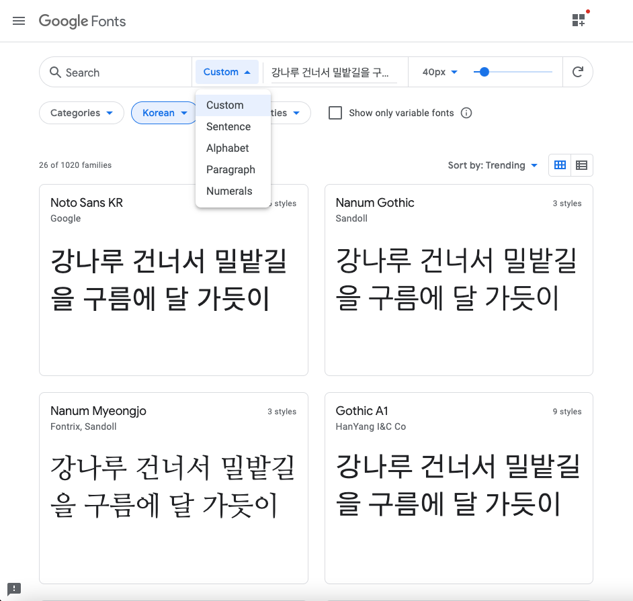
Task: Open the selected families panel icon
Action: pos(579,20)
